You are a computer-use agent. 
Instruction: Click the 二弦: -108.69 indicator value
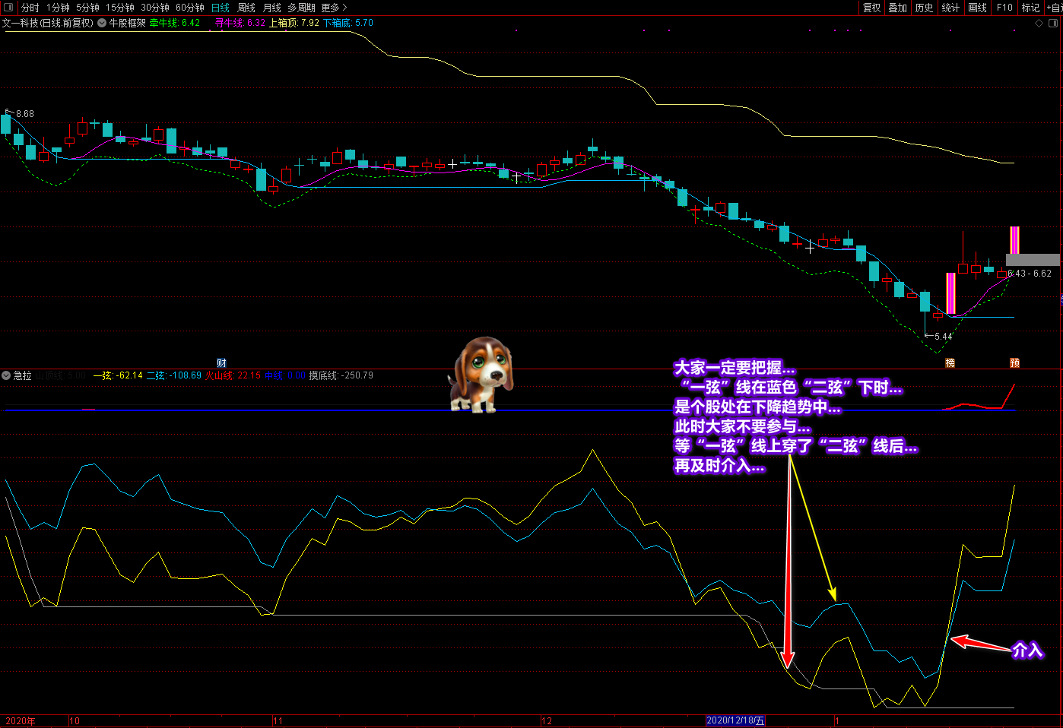(174, 375)
